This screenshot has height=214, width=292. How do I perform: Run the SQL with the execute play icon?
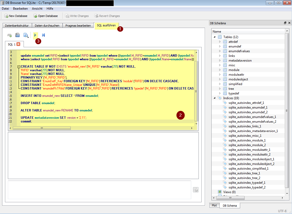coord(35,35)
